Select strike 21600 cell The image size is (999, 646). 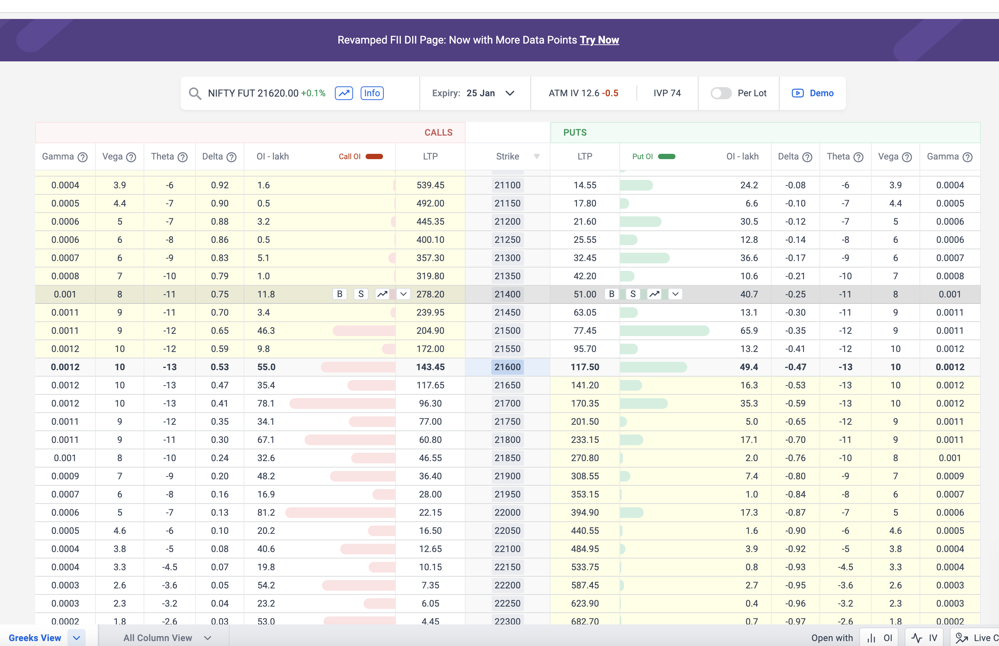coord(508,367)
